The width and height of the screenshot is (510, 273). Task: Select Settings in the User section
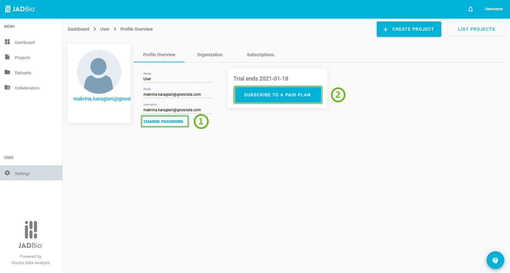31,173
